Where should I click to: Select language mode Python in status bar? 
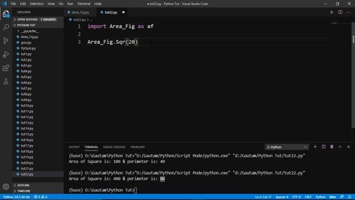321,197
